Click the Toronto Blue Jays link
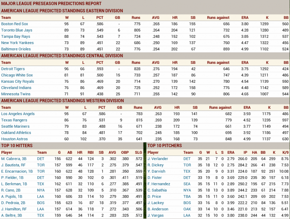 [x=17, y=30]
